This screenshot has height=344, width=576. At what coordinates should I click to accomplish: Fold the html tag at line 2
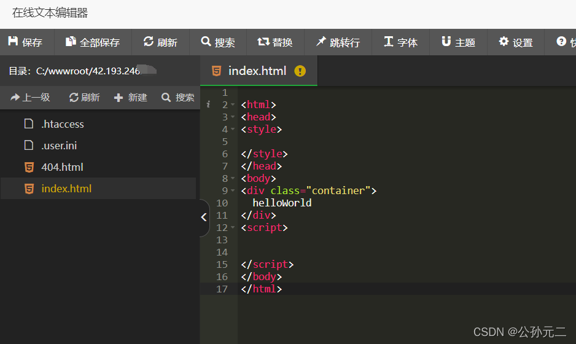tap(233, 105)
